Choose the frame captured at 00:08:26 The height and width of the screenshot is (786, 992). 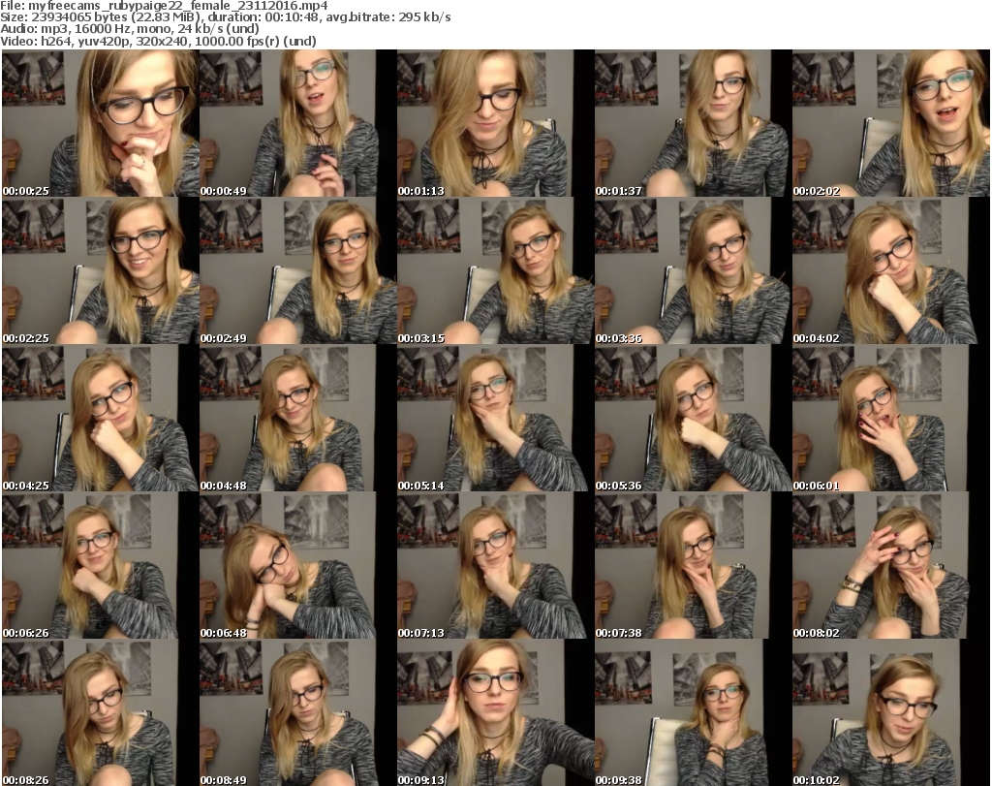(x=101, y=712)
